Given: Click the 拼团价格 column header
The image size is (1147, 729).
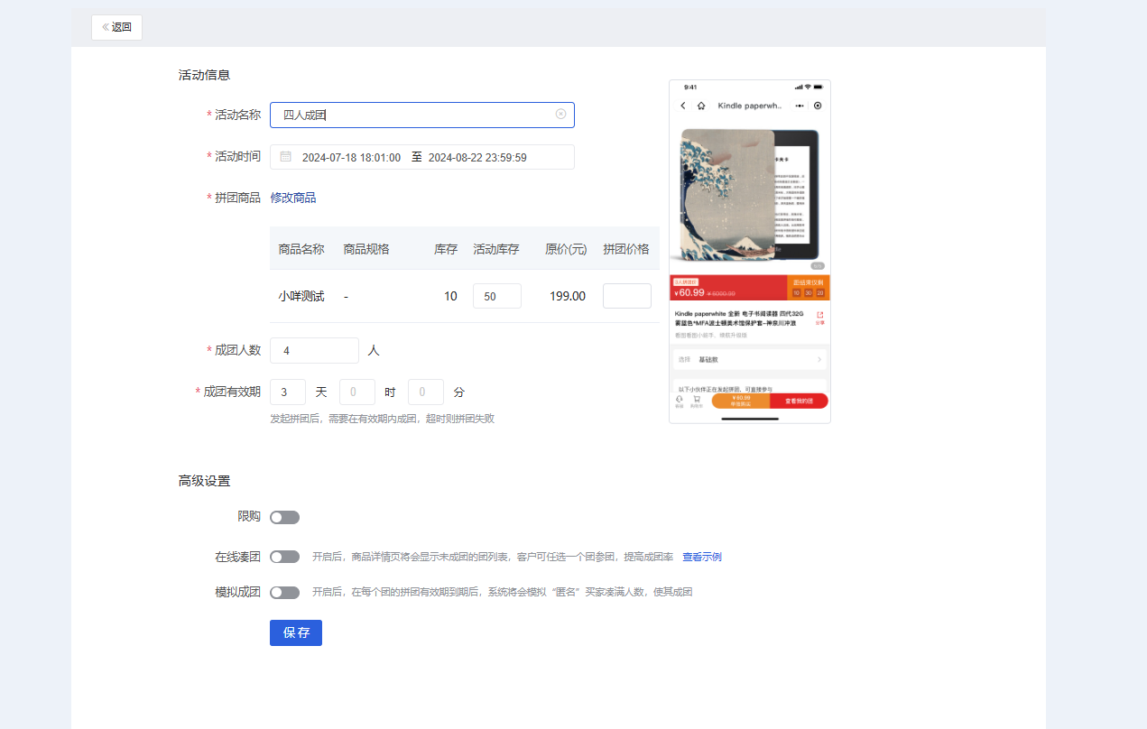Looking at the screenshot, I should coord(626,249).
